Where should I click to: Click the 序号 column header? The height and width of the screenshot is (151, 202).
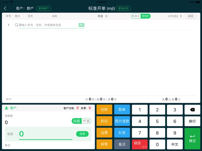pos(8,16)
